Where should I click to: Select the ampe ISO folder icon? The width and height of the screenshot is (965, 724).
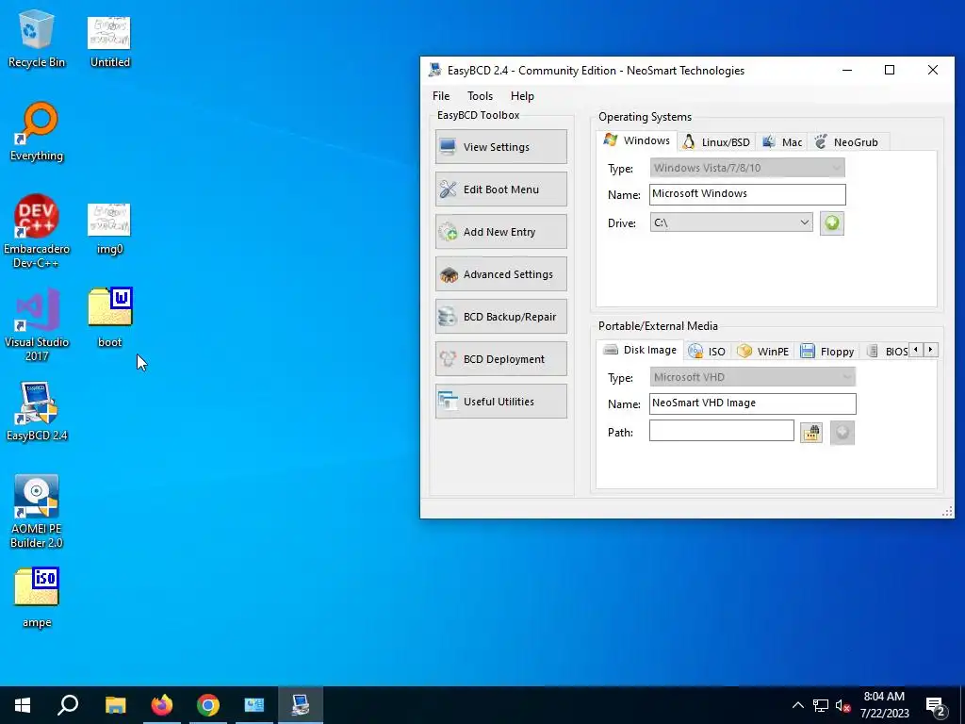pyautogui.click(x=37, y=597)
